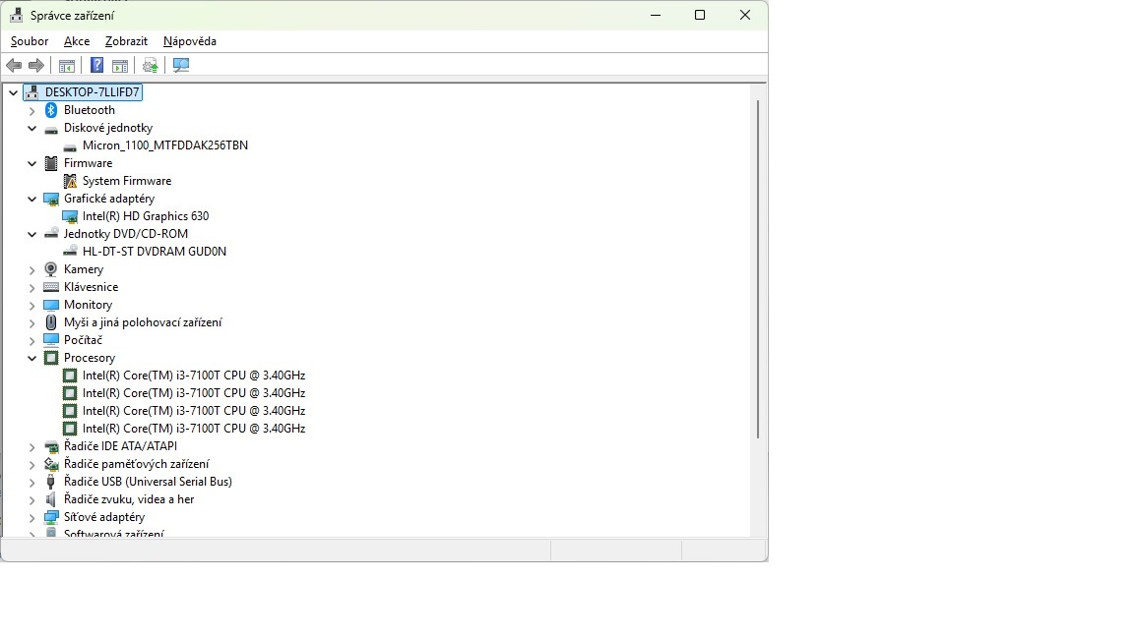This screenshot has height=637, width=1134.
Task: Click Scan for hardware changes icon
Action: 181,66
